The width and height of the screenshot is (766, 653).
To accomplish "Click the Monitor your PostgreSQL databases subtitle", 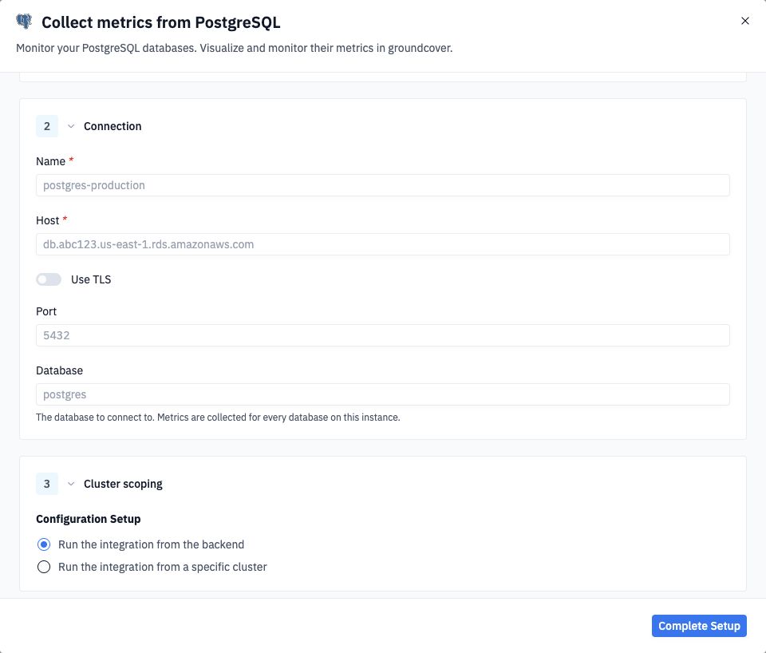I will (x=235, y=48).
